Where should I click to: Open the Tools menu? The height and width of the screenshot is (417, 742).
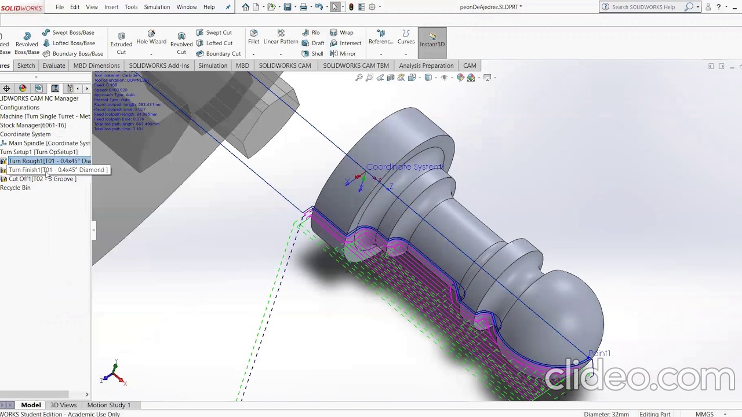pyautogui.click(x=132, y=7)
